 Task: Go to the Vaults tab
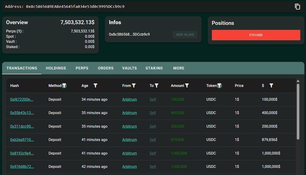point(130,68)
